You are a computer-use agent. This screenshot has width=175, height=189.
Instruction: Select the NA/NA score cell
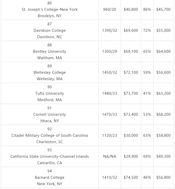tap(110, 156)
